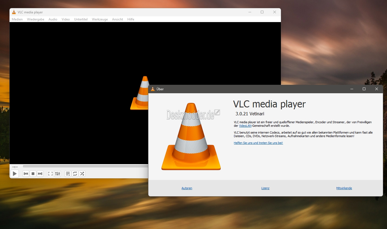Open the Video menu
Viewport: 387px width, 229px height.
[x=66, y=19]
